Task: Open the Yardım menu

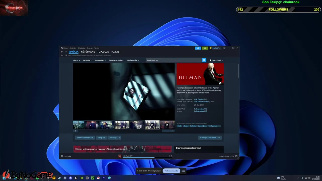Action: (x=97, y=48)
